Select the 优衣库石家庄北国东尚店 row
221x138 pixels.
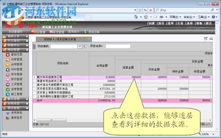click(122, 89)
